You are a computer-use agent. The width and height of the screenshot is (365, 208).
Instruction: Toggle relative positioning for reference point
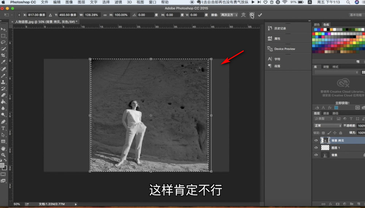coord(50,15)
